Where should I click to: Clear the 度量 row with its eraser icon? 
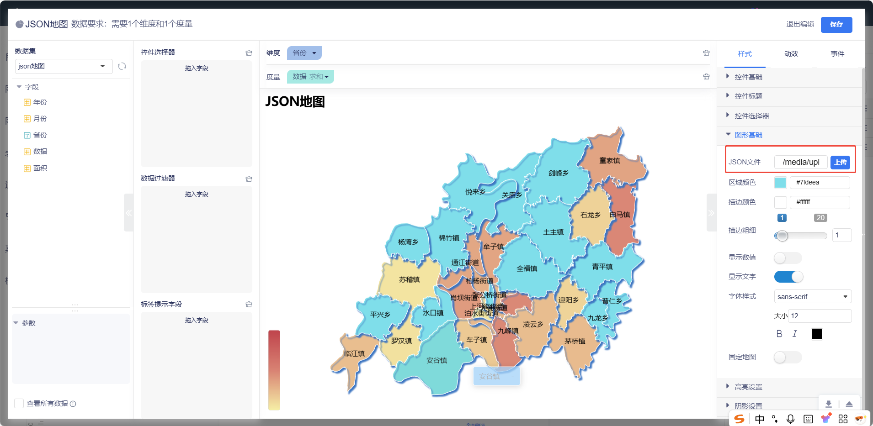coord(706,77)
